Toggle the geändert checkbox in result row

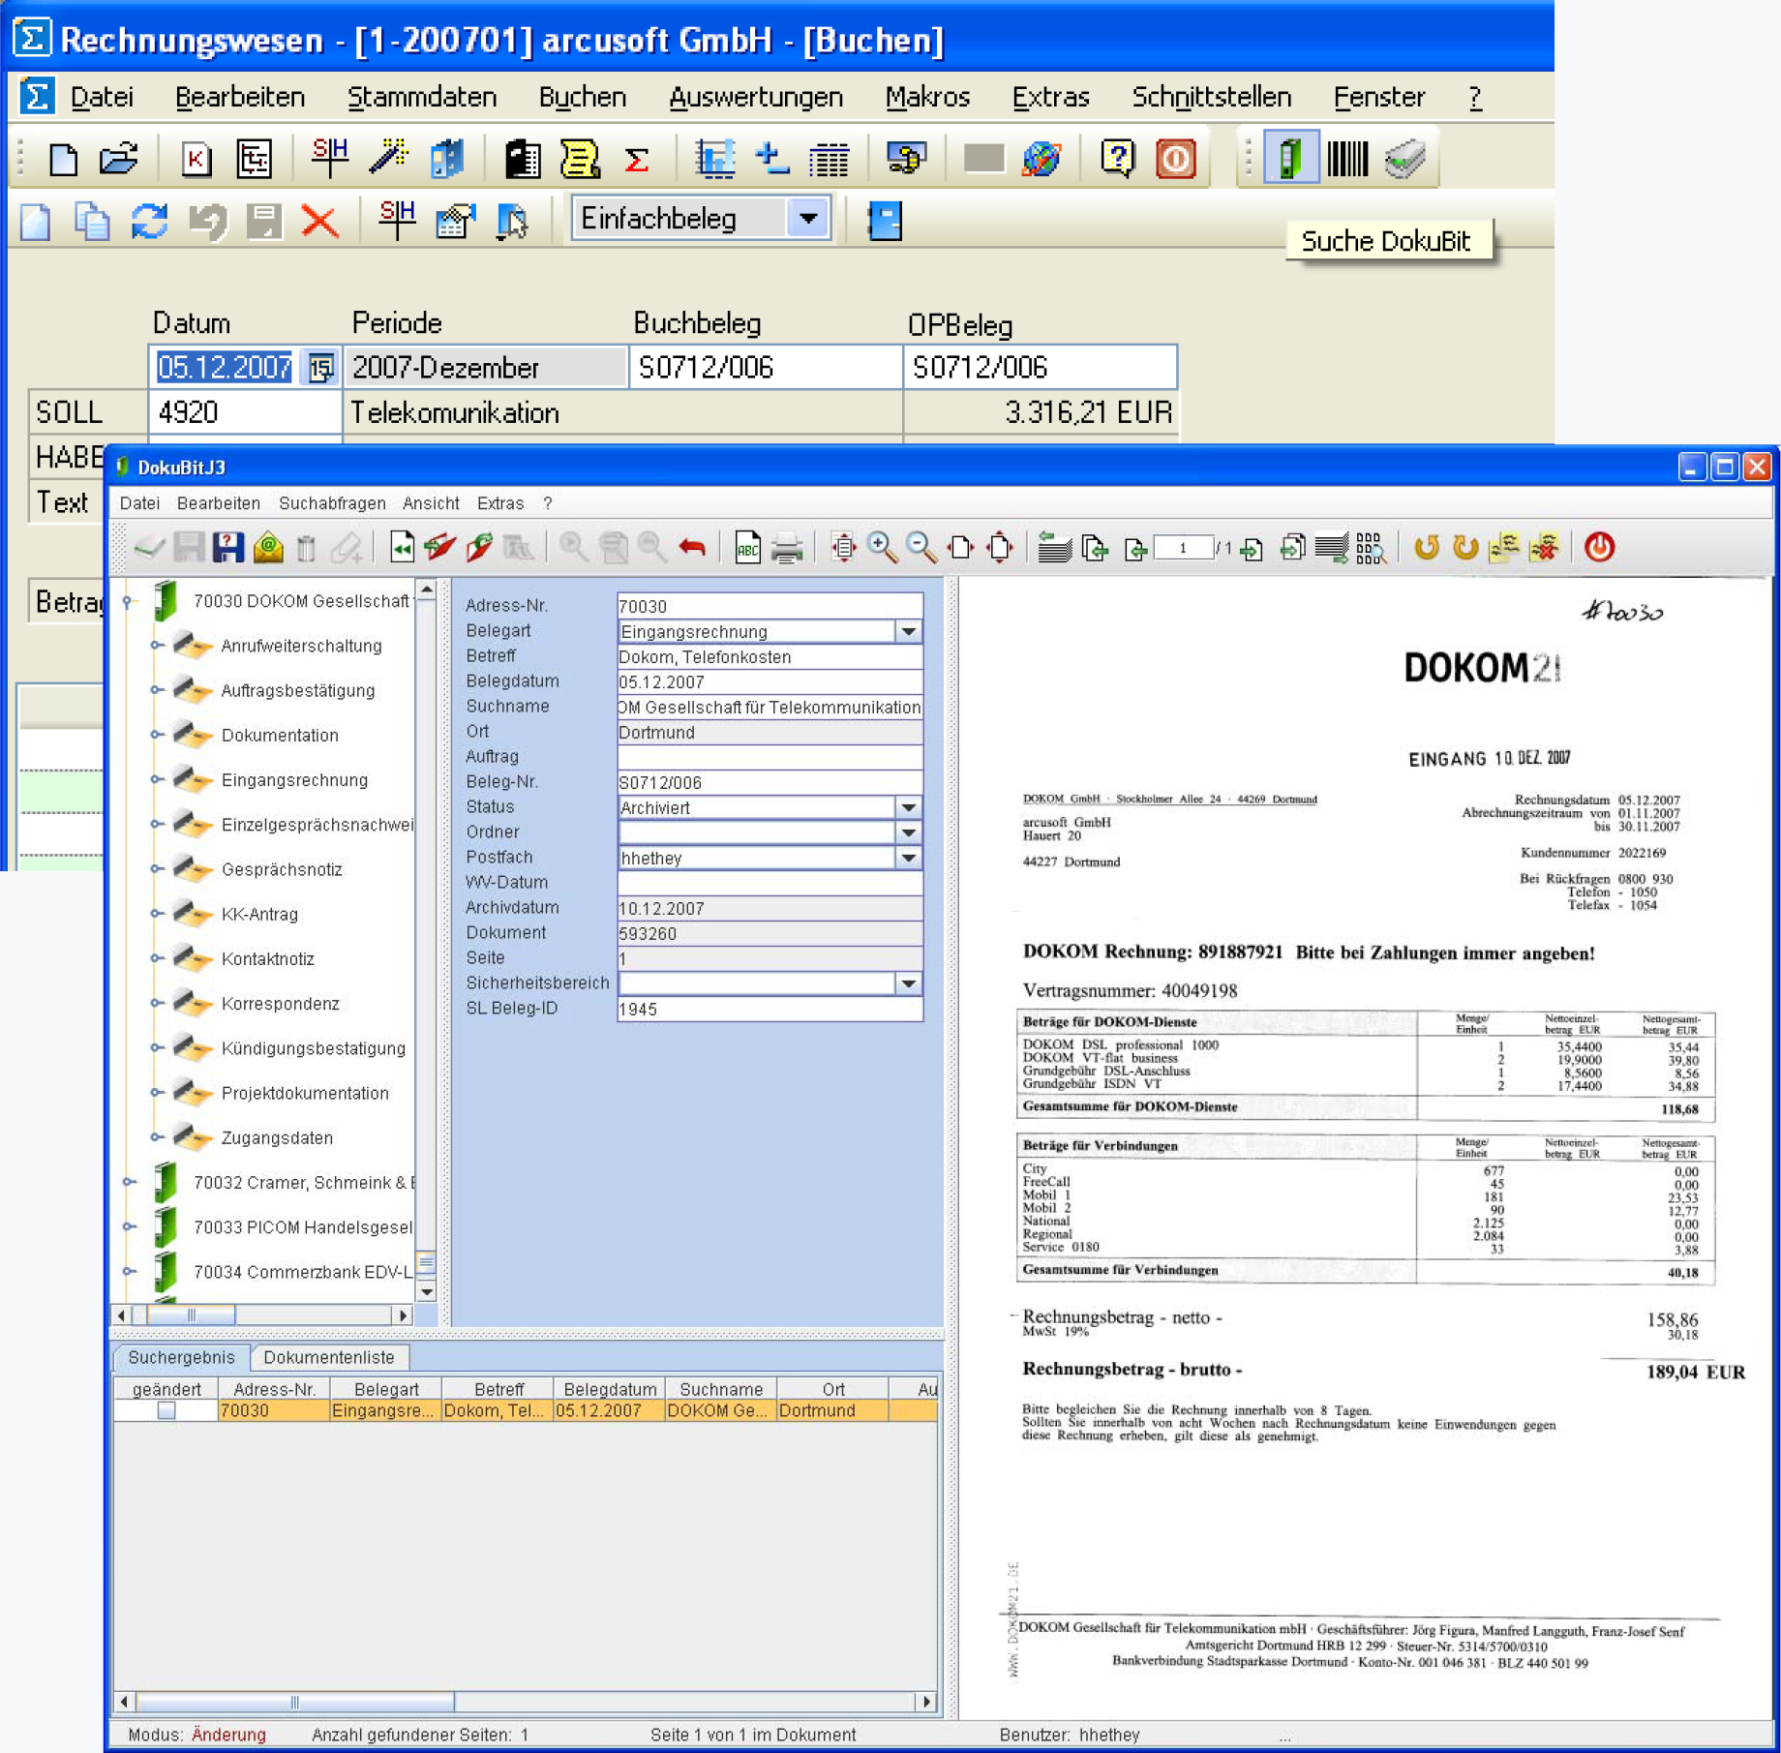166,1410
